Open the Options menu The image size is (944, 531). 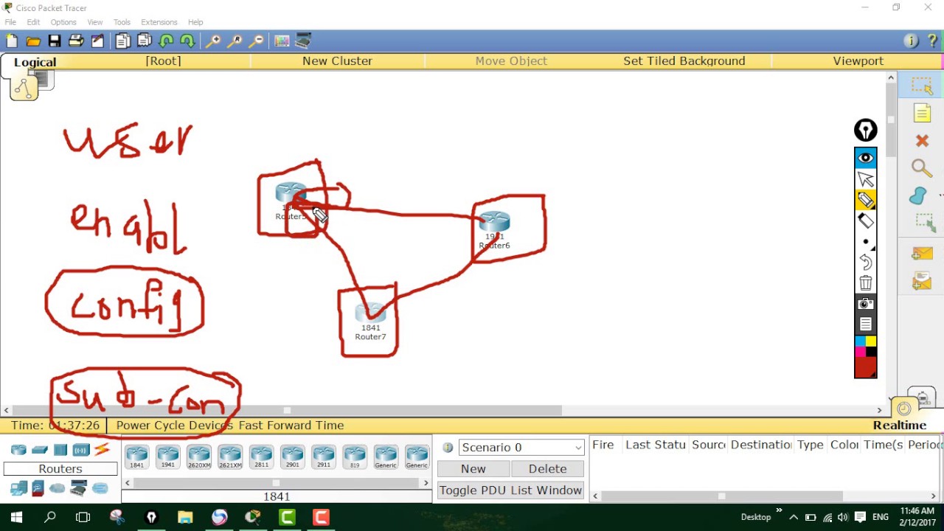click(63, 22)
